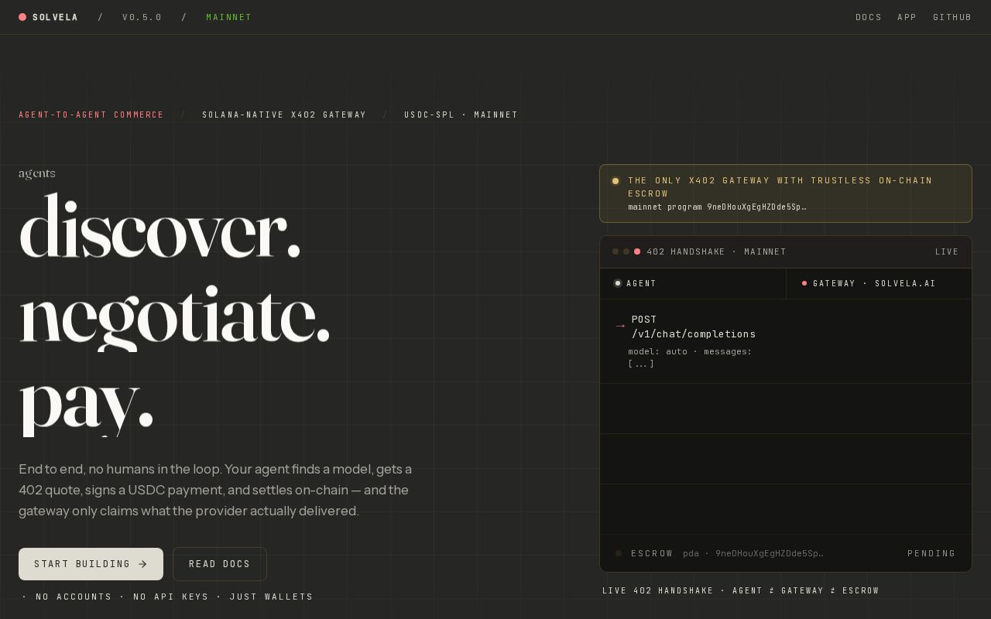Select the AGENT column header
991x619 pixels.
point(693,283)
